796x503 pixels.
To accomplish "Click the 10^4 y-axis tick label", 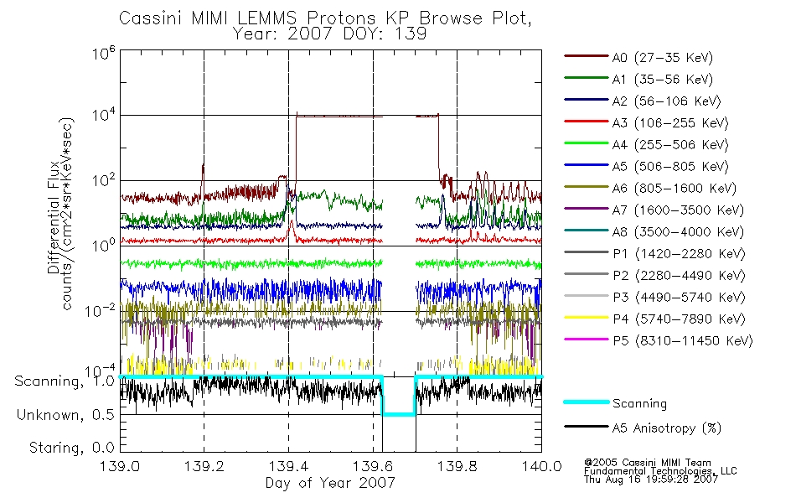I will coord(104,115).
